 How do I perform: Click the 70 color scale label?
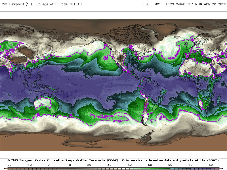point(190,165)
